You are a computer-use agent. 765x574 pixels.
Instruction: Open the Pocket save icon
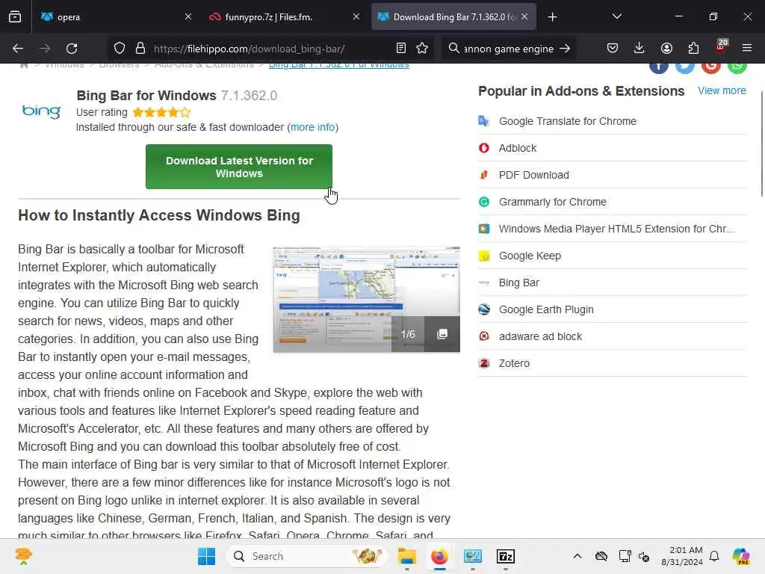click(x=613, y=48)
